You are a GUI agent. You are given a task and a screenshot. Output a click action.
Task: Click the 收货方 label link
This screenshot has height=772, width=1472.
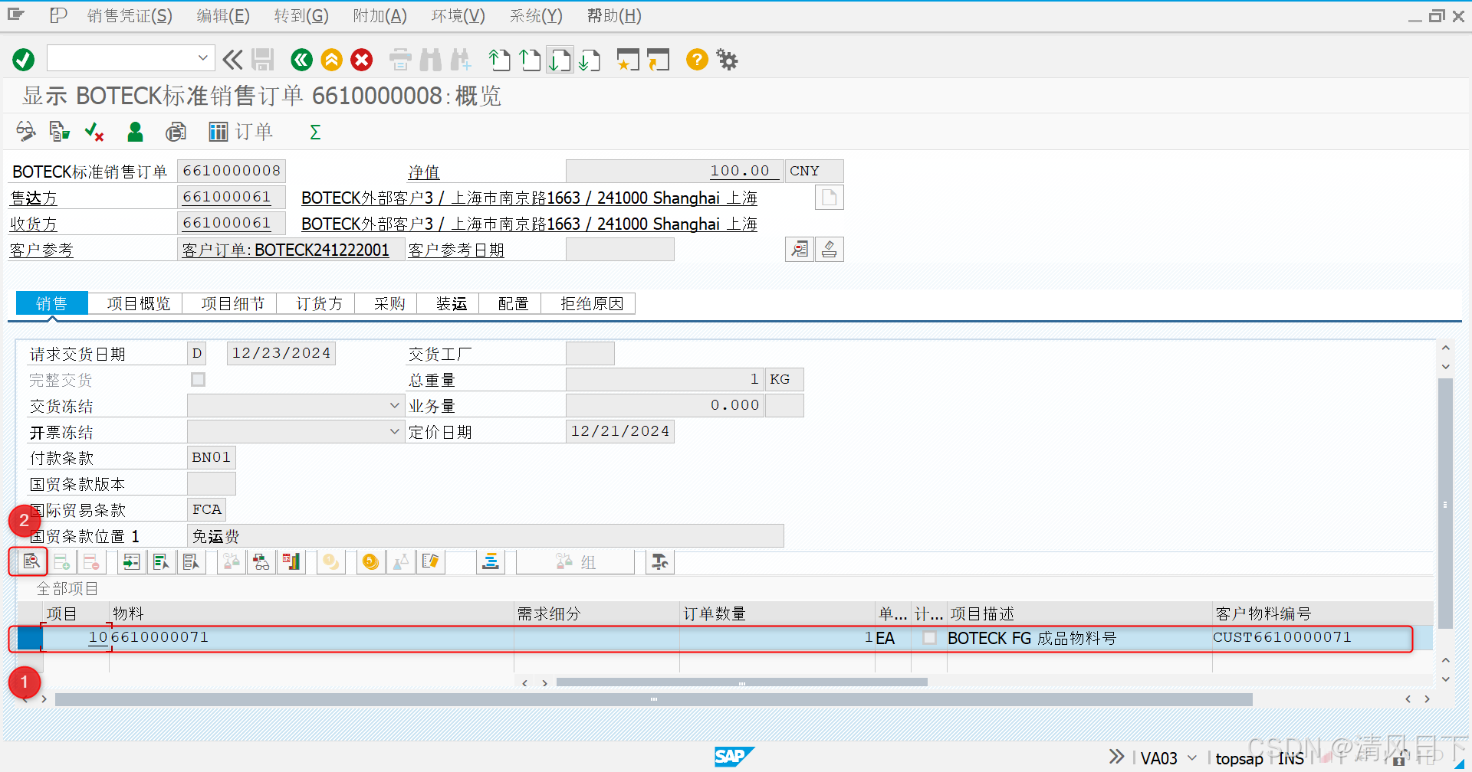[x=33, y=224]
